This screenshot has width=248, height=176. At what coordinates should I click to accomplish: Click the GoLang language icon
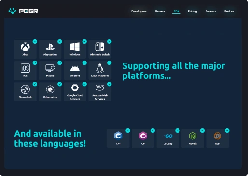(168, 136)
